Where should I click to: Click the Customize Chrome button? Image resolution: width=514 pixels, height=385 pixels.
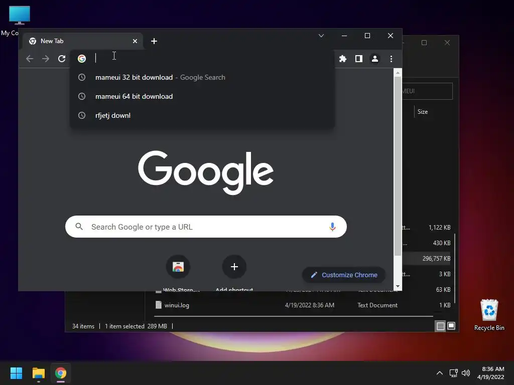coord(344,275)
